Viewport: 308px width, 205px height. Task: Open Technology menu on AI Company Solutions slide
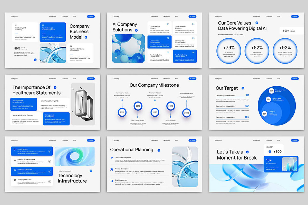click(167, 16)
